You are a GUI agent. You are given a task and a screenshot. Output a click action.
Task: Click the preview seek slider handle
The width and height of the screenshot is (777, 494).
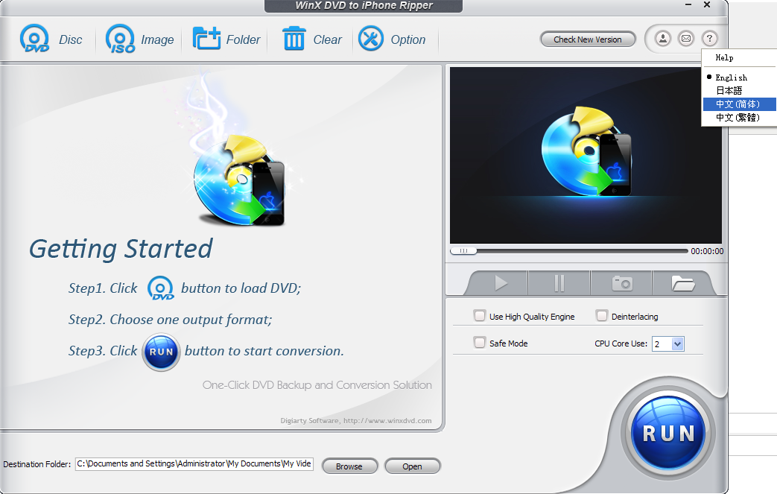463,251
